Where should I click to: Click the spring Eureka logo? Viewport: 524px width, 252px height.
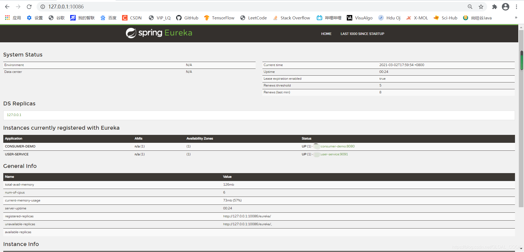pyautogui.click(x=159, y=33)
